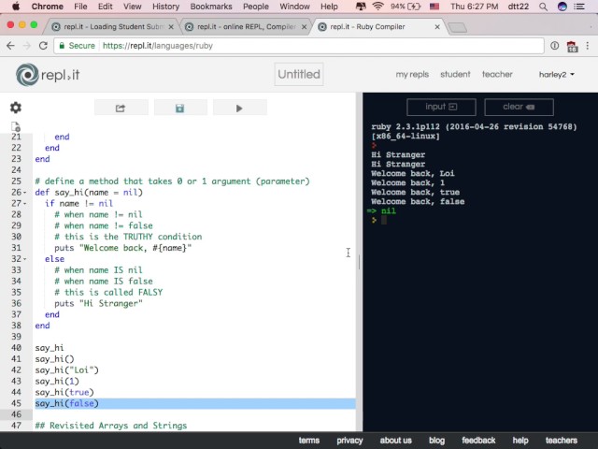
Task: Open the Bookmarks menu
Action: pos(211,7)
